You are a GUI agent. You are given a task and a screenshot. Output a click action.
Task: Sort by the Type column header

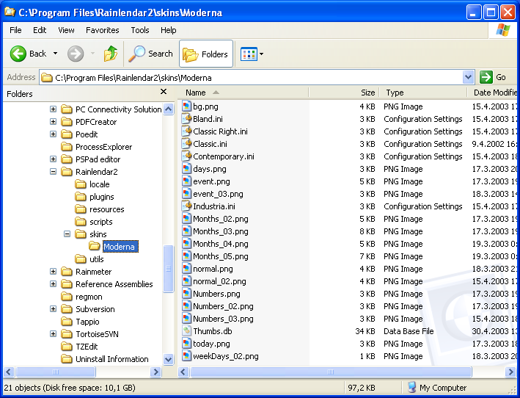[423, 93]
